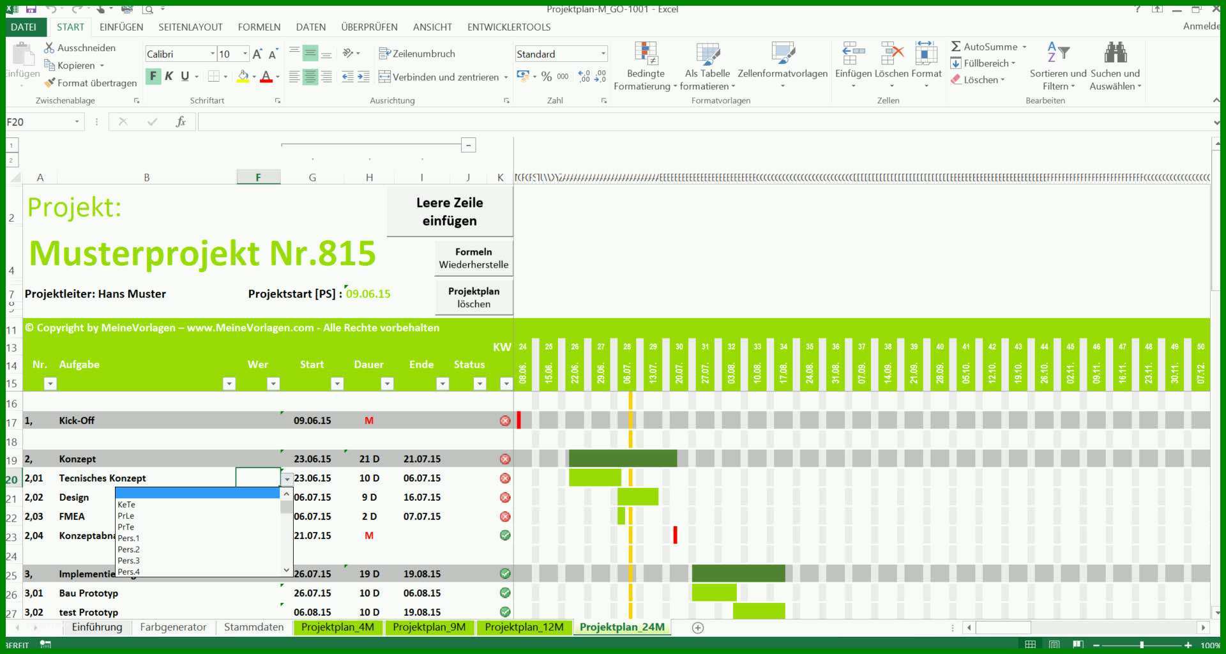Open the Name Box dropdown arrow

[x=77, y=122]
